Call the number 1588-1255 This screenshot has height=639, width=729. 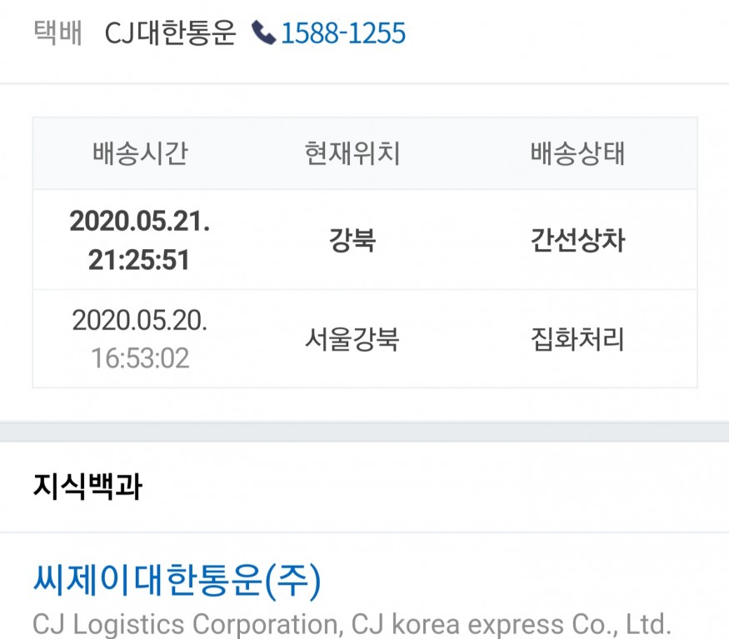(x=343, y=33)
